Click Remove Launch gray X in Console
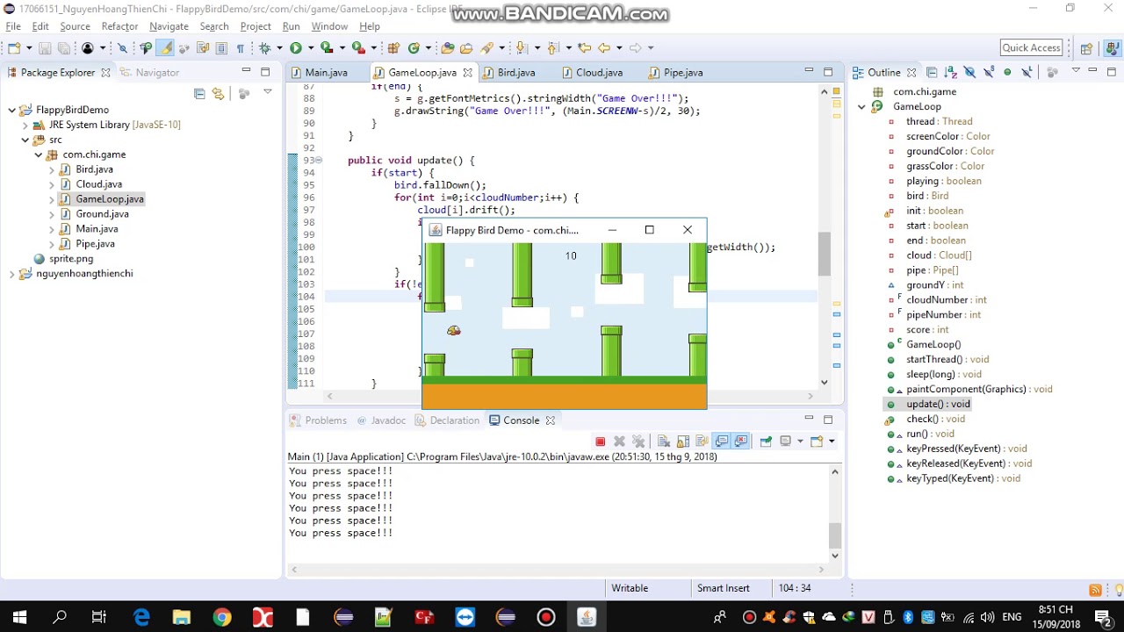The width and height of the screenshot is (1124, 632). tap(619, 442)
